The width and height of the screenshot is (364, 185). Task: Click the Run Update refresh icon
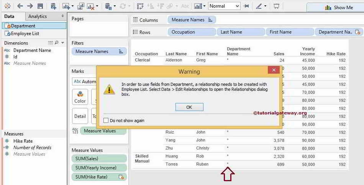123,6
